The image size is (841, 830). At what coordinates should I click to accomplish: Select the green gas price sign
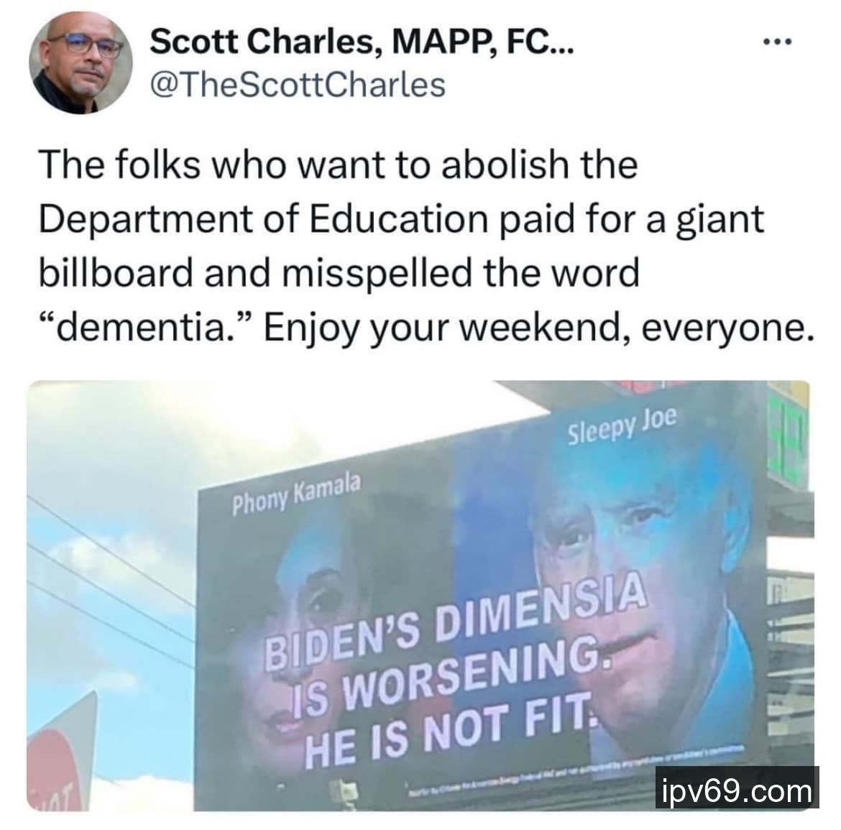click(786, 435)
